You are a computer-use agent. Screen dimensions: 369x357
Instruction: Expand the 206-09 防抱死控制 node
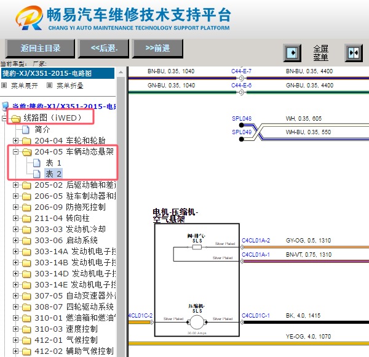15,207
